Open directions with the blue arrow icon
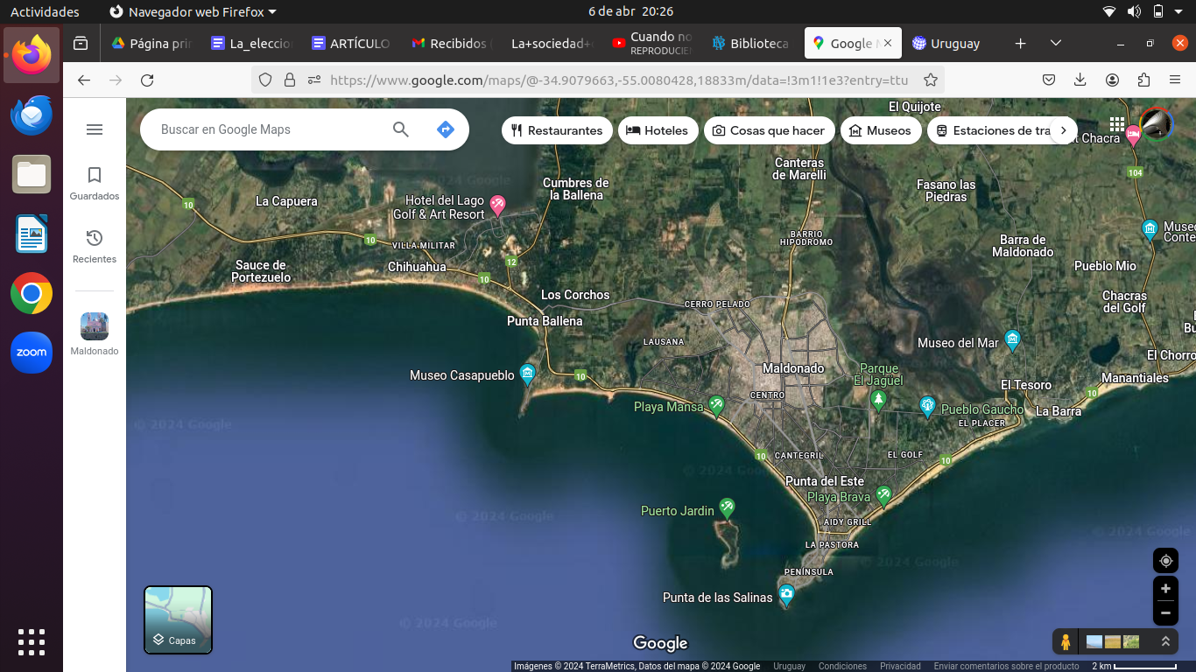 (x=445, y=129)
